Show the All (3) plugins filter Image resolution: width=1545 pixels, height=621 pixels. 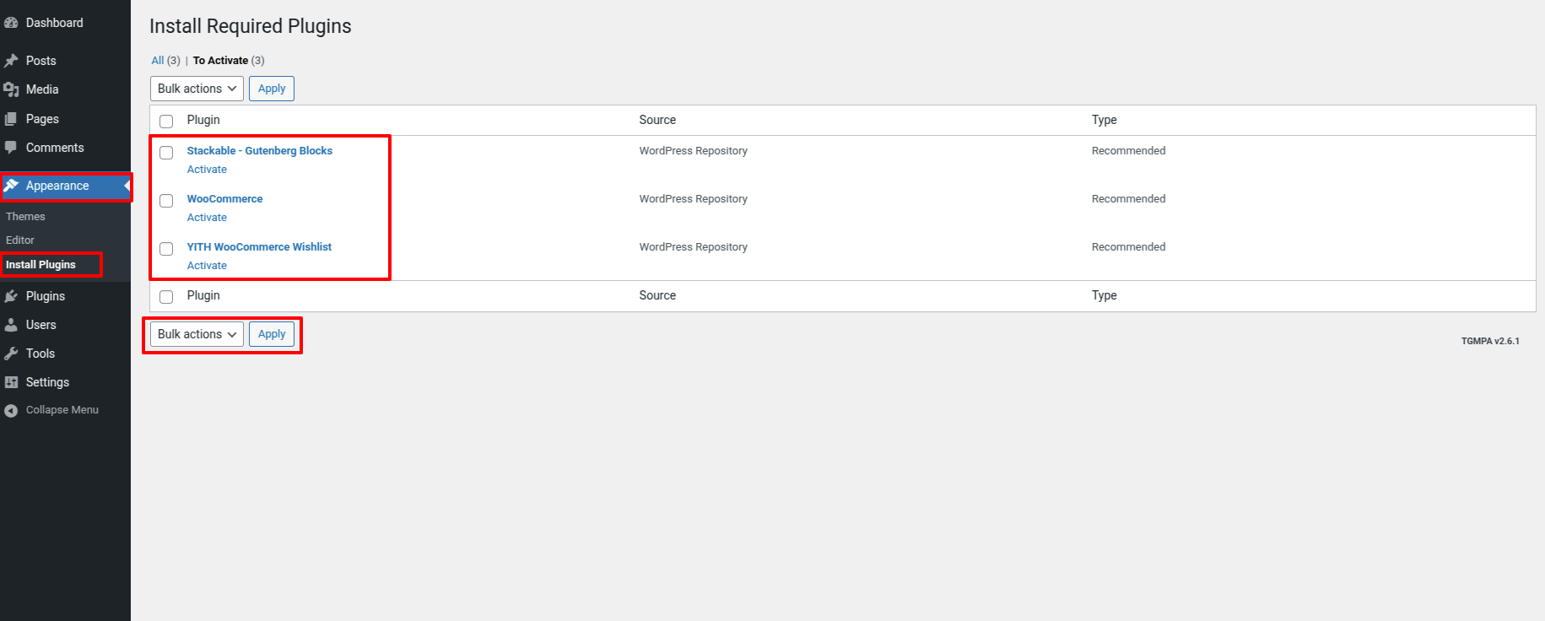tap(165, 61)
